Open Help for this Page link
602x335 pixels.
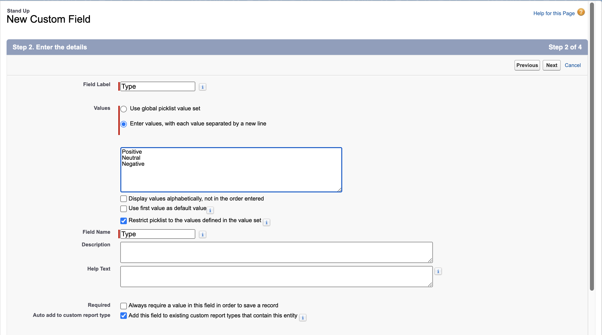tap(554, 13)
